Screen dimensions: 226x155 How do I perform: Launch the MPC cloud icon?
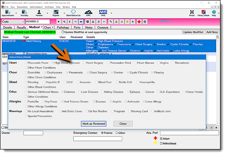[88, 13]
